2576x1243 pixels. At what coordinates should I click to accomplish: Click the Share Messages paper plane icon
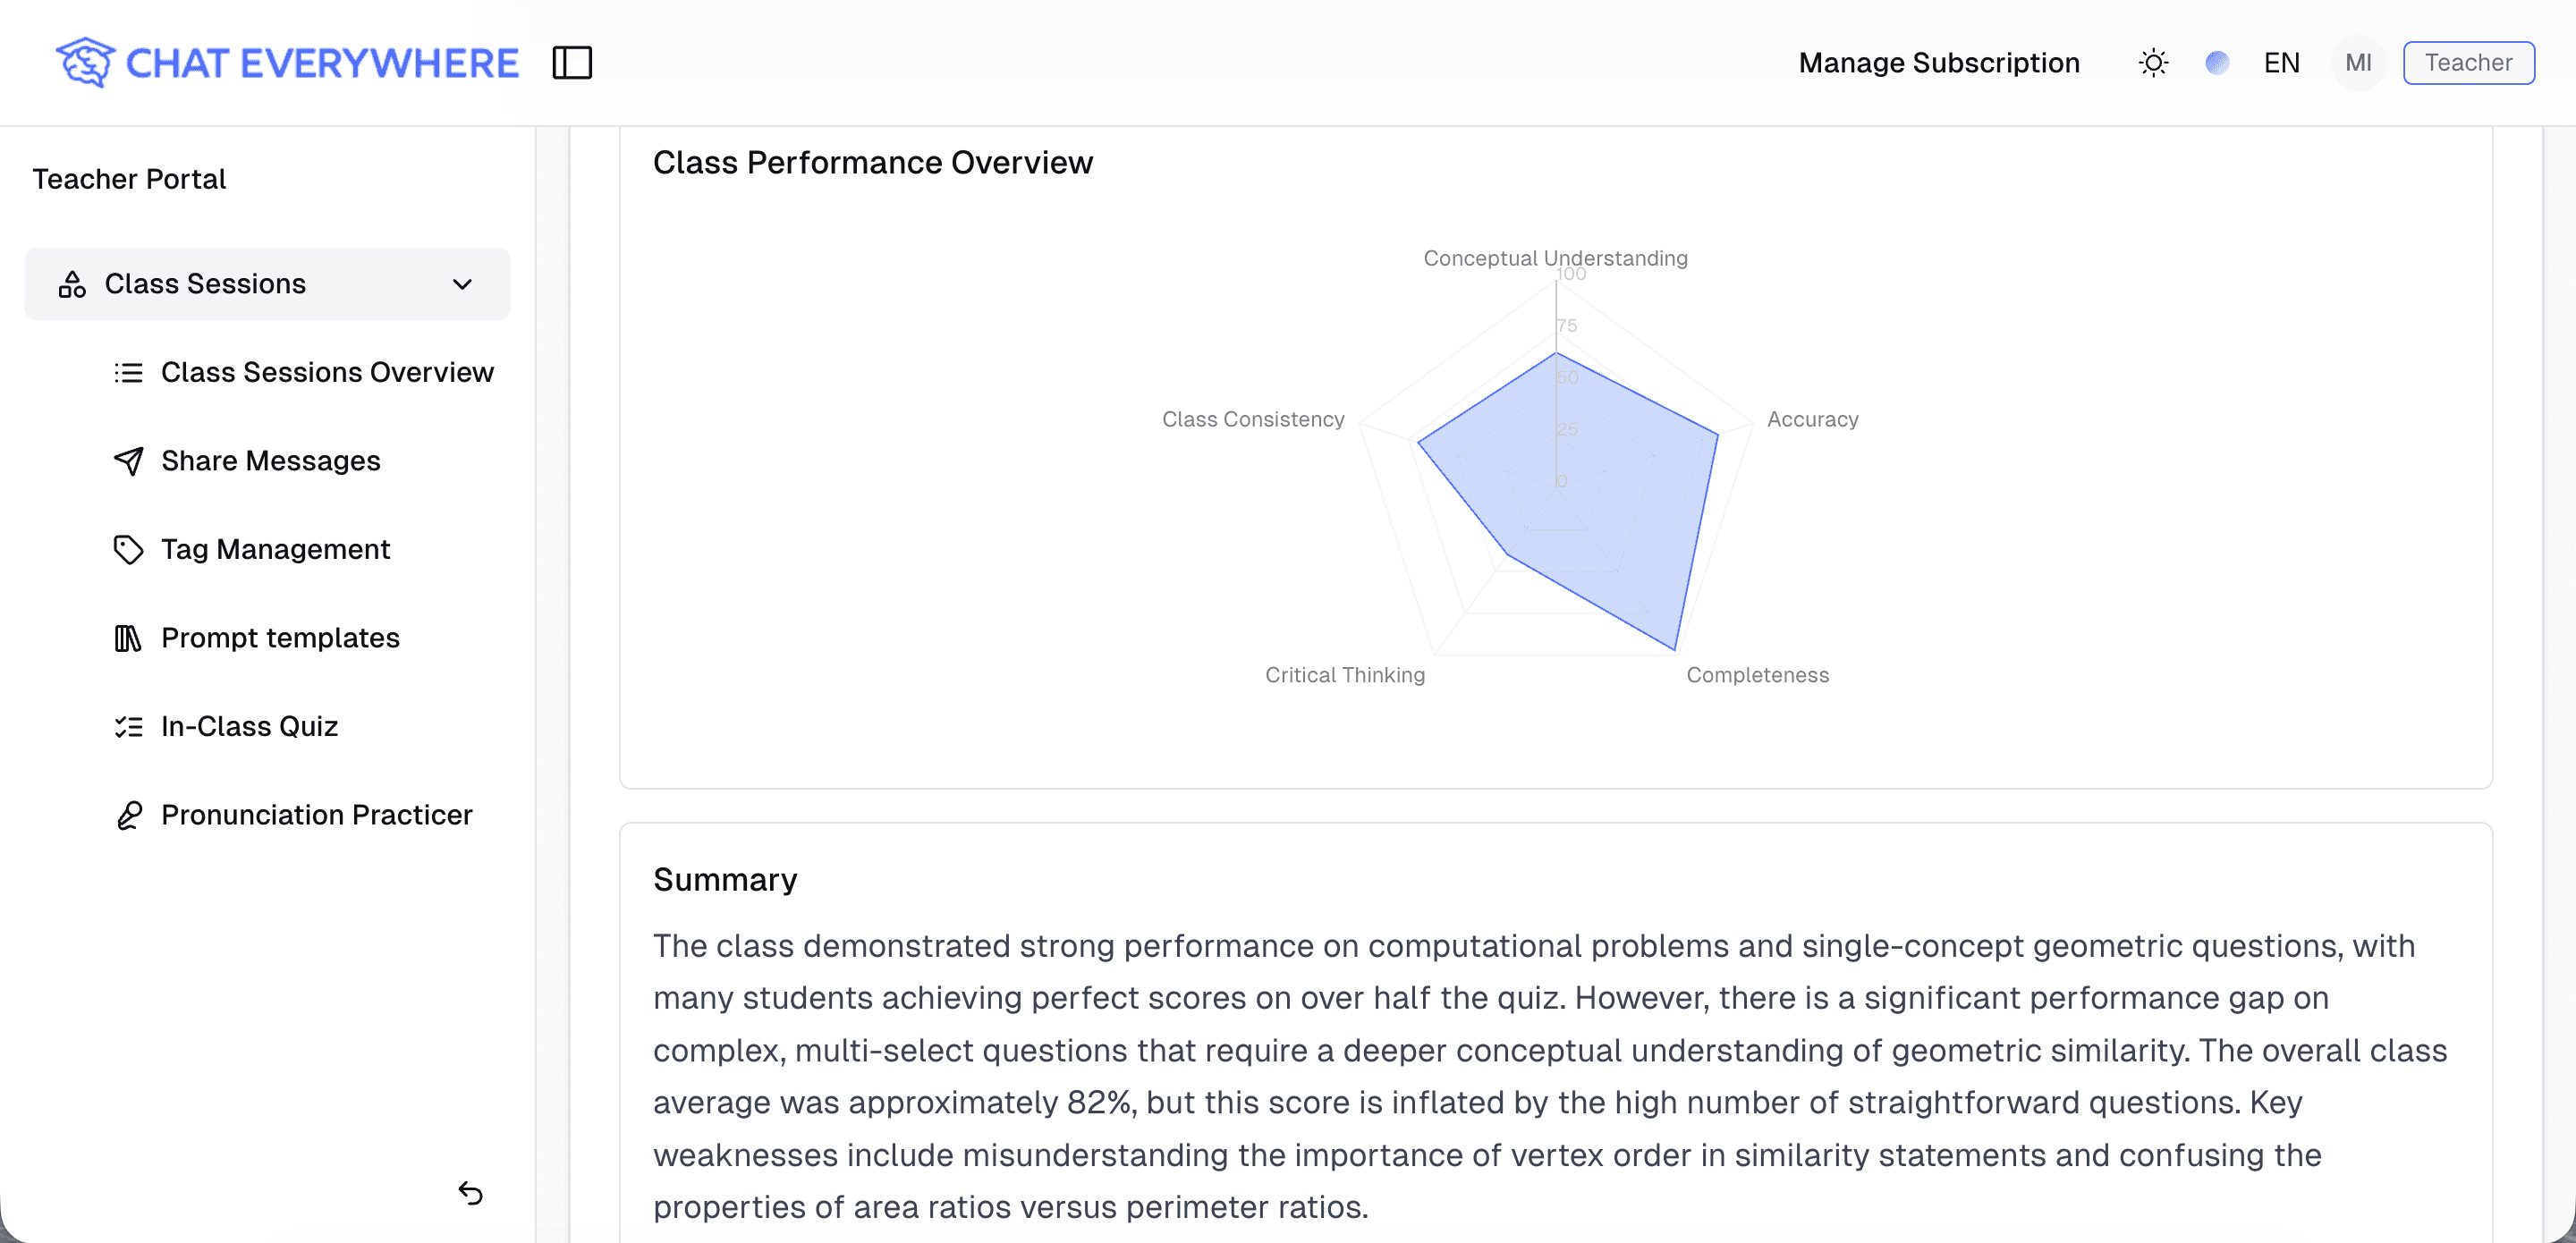[x=128, y=461]
